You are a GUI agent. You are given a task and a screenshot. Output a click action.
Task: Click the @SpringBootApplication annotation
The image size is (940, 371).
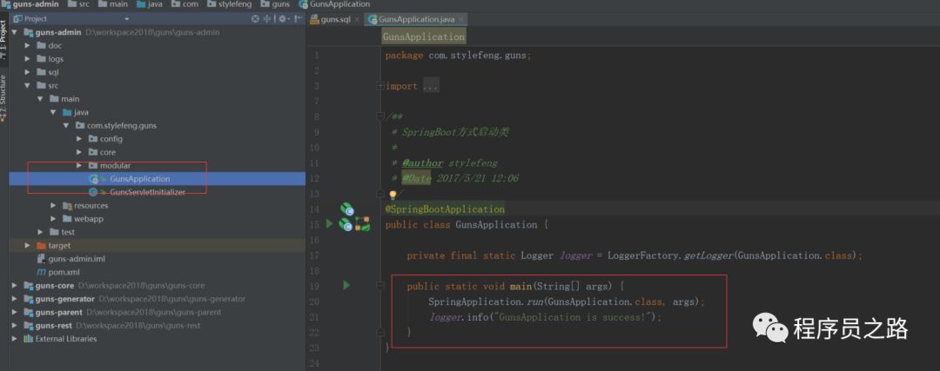(445, 209)
